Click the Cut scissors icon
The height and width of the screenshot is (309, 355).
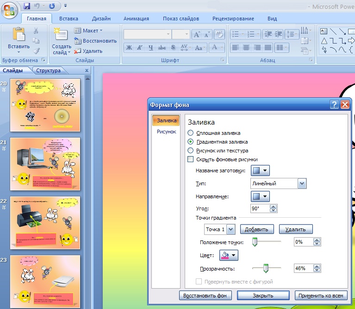36,31
